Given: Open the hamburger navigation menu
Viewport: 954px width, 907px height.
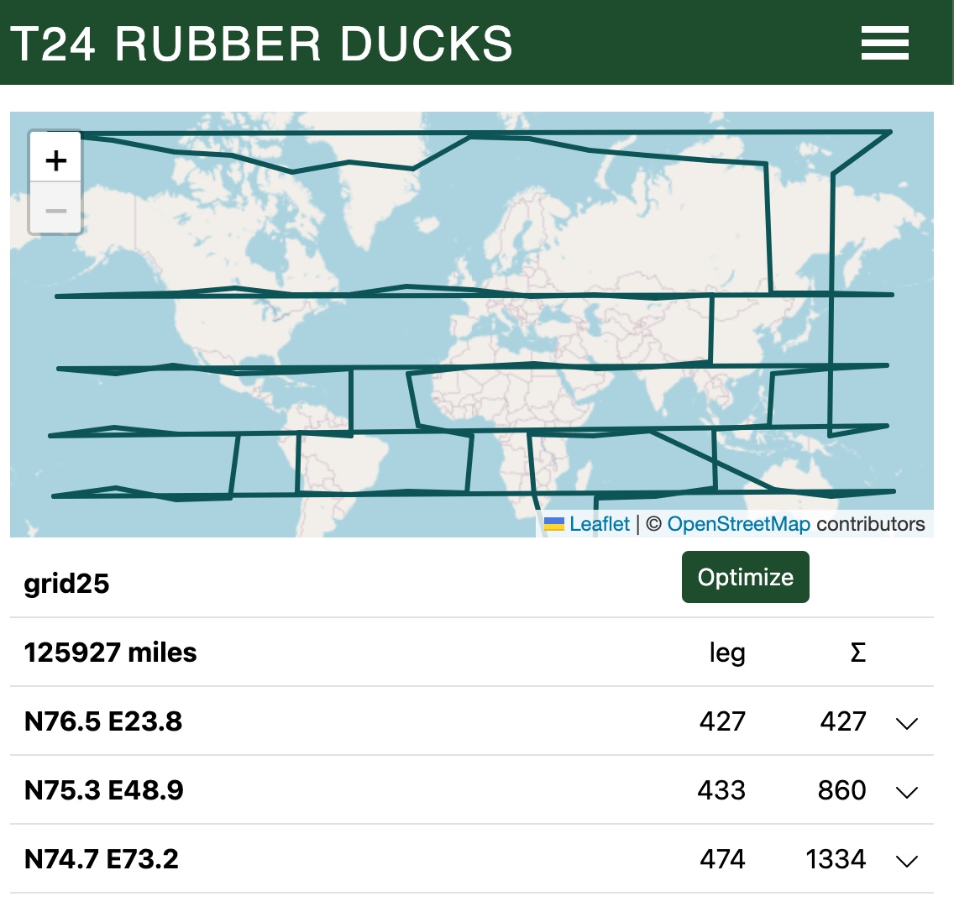Looking at the screenshot, I should tap(884, 43).
